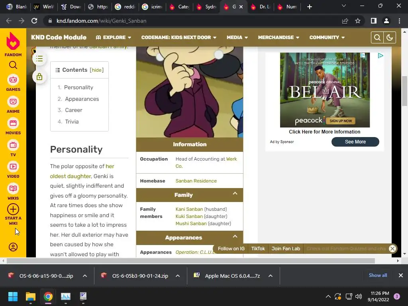Switch to the Num browser tab

tap(288, 7)
